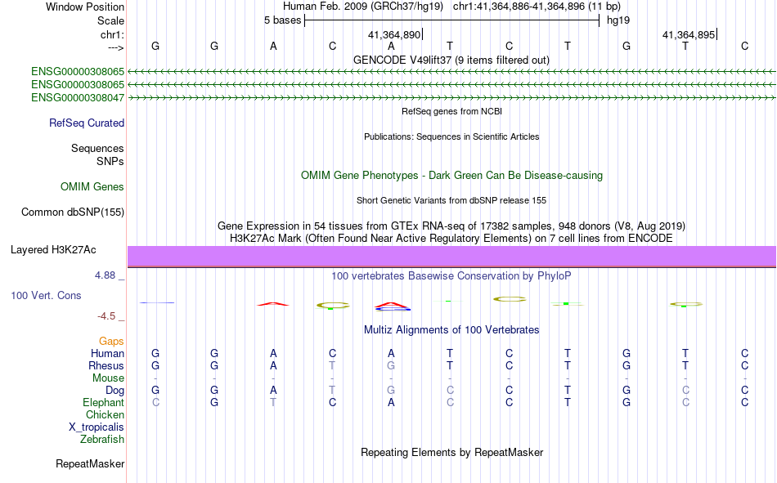Click the 5 bases scale bar
Screen dimensions: 777x483
pos(452,20)
